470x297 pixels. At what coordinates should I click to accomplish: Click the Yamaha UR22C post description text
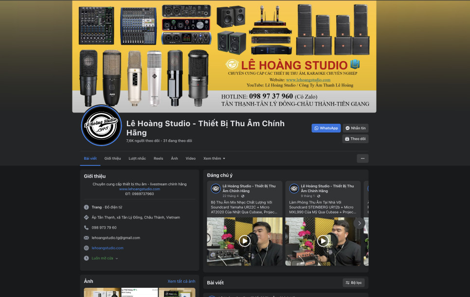245,207
